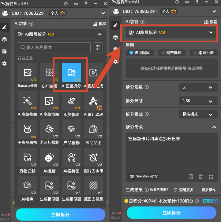
Task: Open the 图片去水印 tool
Action: [x=93, y=160]
